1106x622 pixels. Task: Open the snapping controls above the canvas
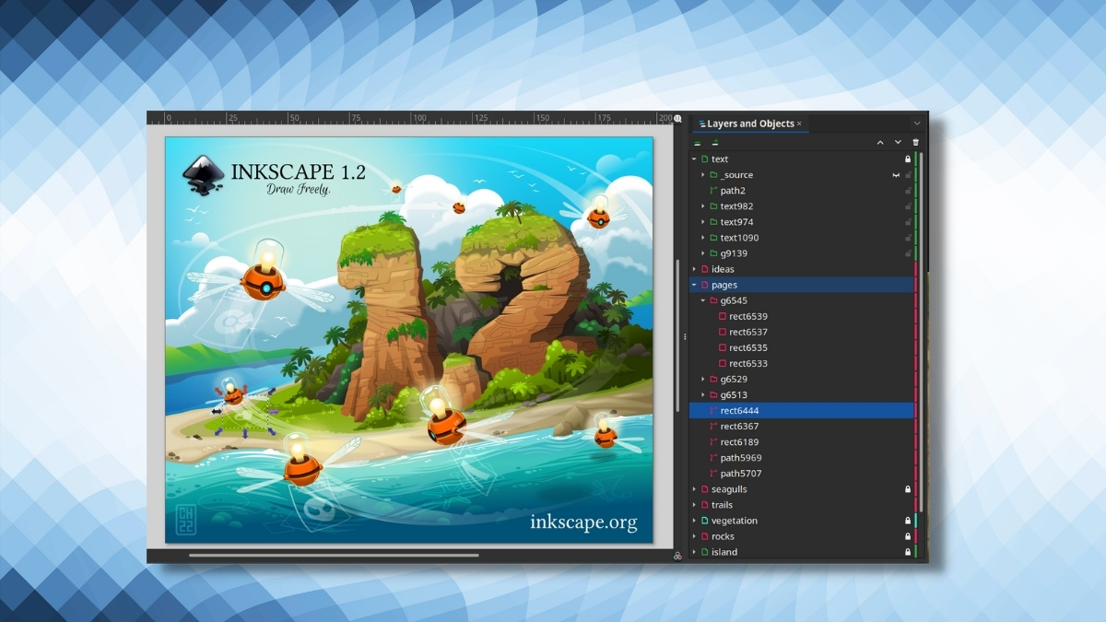tap(676, 120)
